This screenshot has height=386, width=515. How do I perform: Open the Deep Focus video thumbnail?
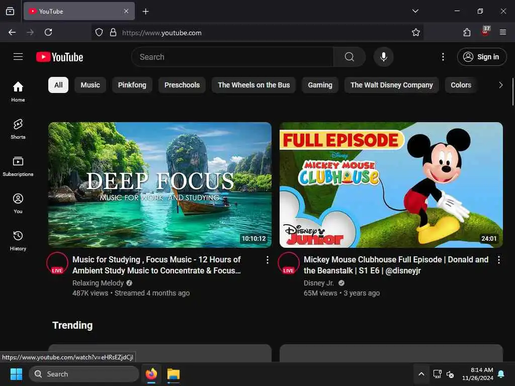click(160, 185)
